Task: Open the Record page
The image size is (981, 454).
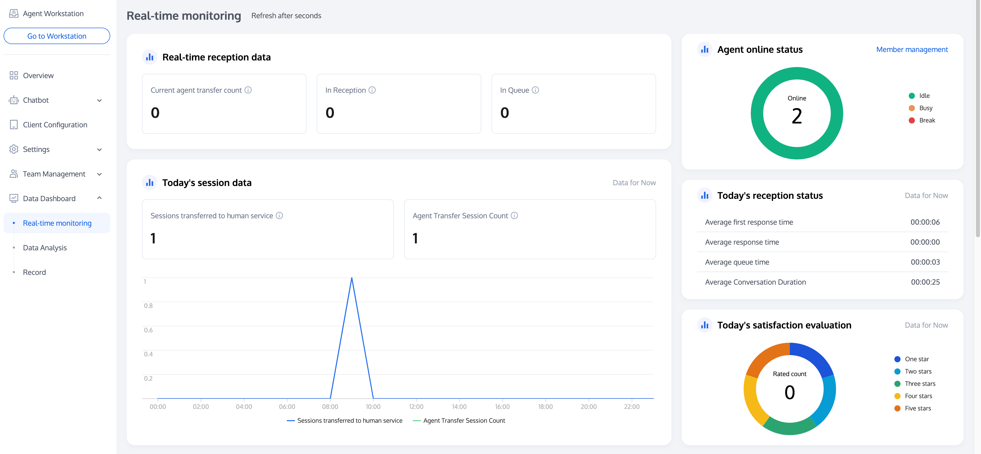Action: point(34,272)
